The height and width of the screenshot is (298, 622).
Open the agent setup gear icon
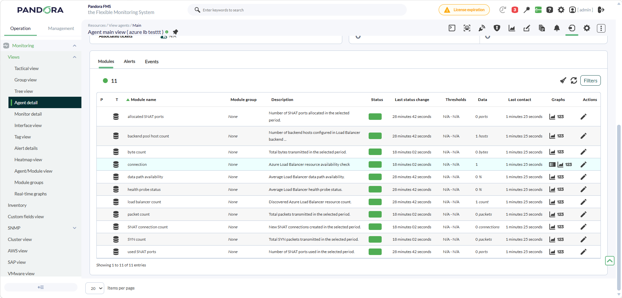click(587, 28)
